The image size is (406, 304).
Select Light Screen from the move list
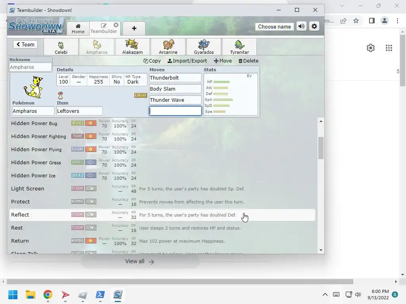(x=162, y=189)
